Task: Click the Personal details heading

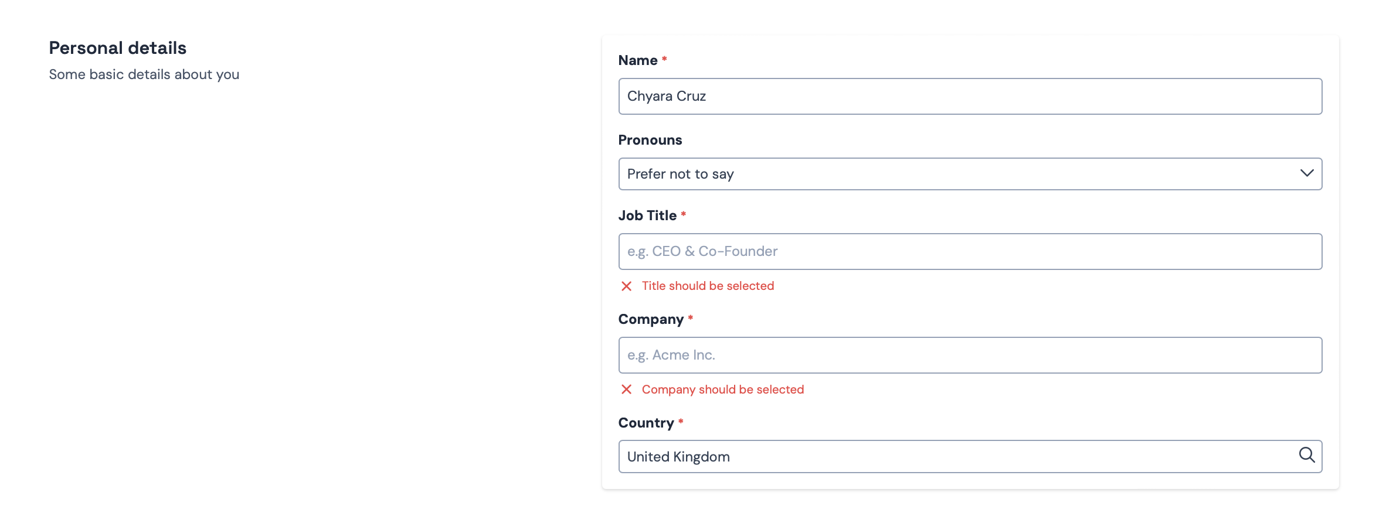Action: pos(118,48)
